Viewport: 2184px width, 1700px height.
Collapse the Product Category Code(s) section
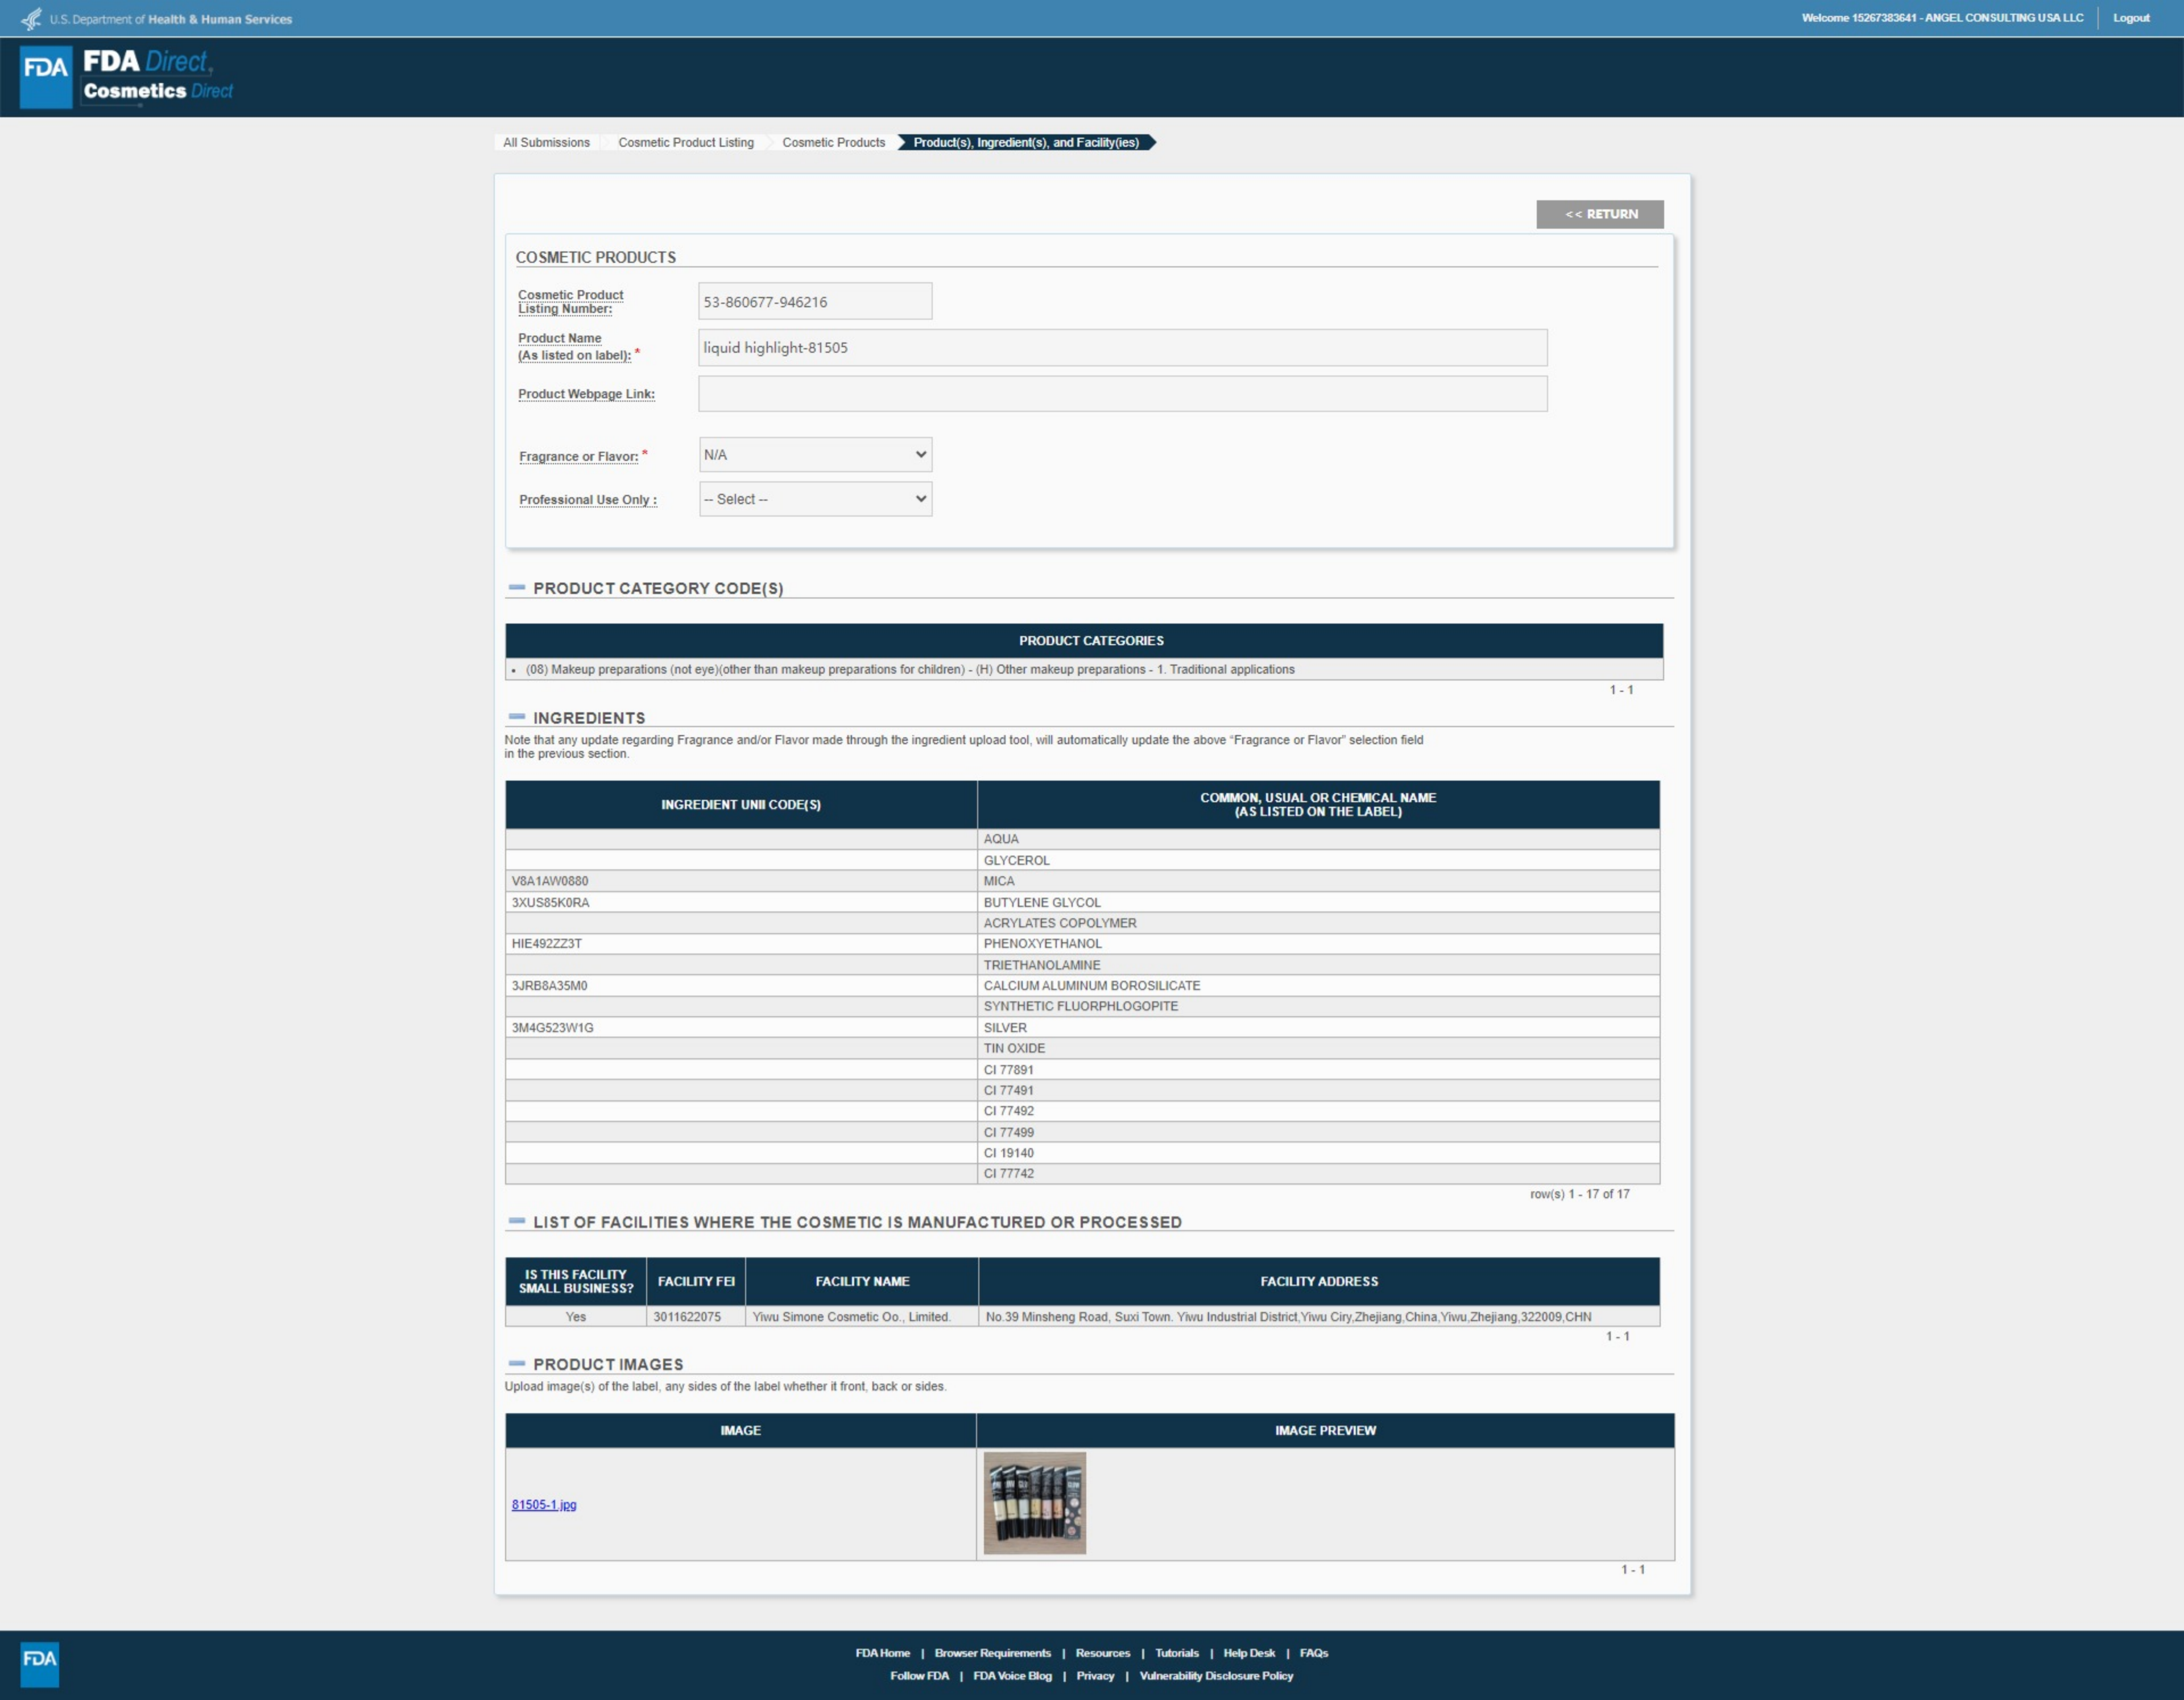coord(517,587)
